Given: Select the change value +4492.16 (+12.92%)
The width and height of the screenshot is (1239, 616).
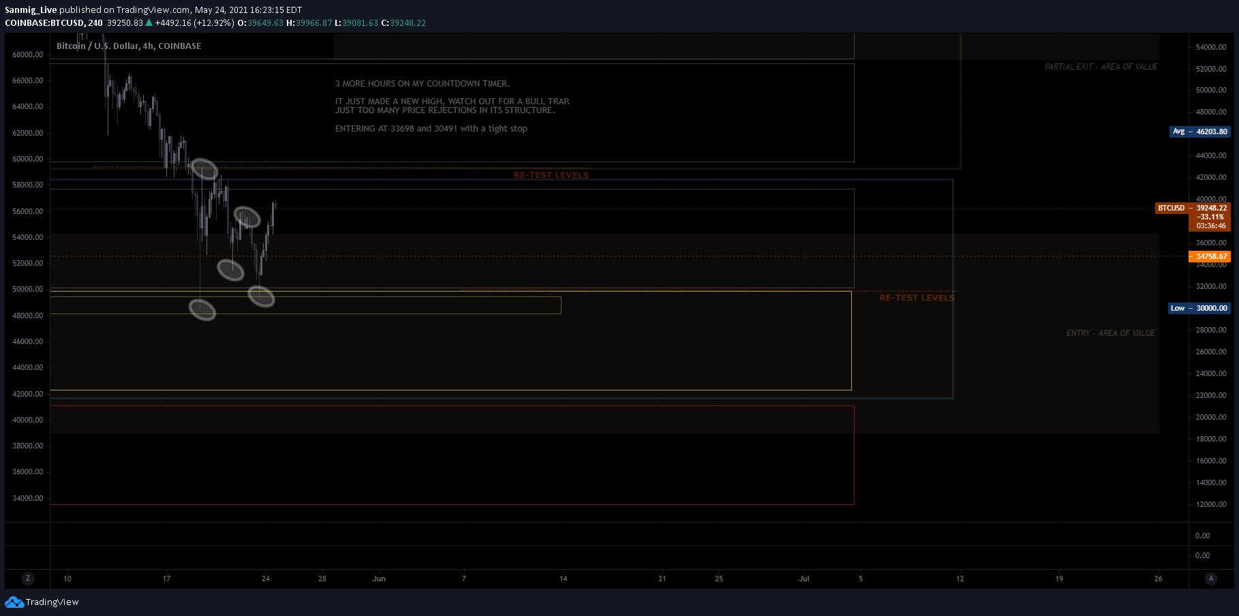Looking at the screenshot, I should click(x=195, y=22).
